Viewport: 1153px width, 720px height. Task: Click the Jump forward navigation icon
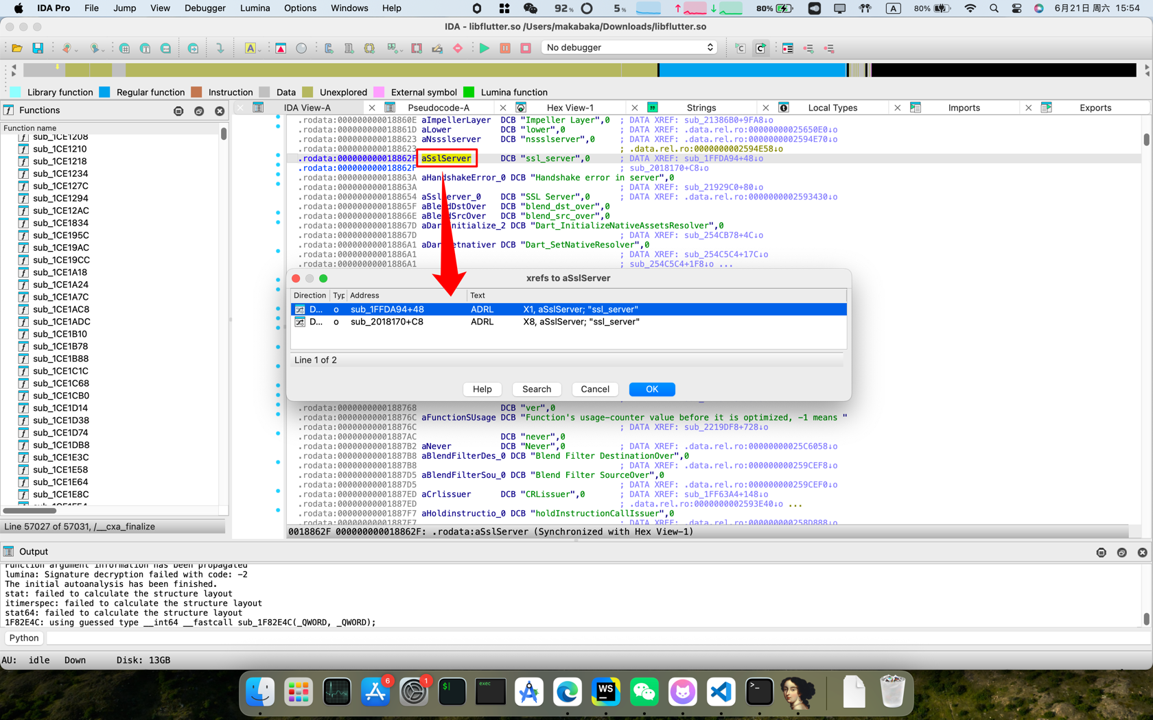[95, 48]
